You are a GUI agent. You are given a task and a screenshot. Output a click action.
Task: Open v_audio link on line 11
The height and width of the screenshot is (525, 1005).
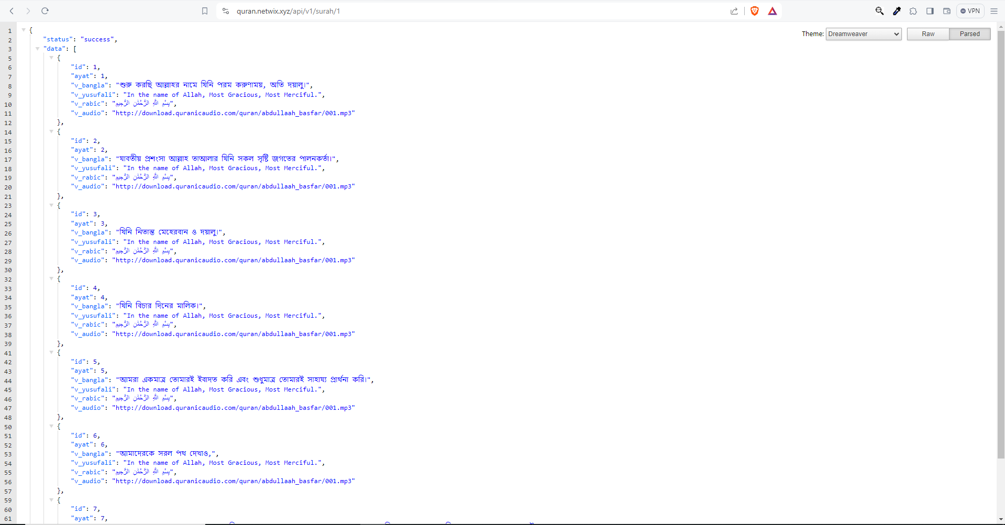(x=233, y=113)
